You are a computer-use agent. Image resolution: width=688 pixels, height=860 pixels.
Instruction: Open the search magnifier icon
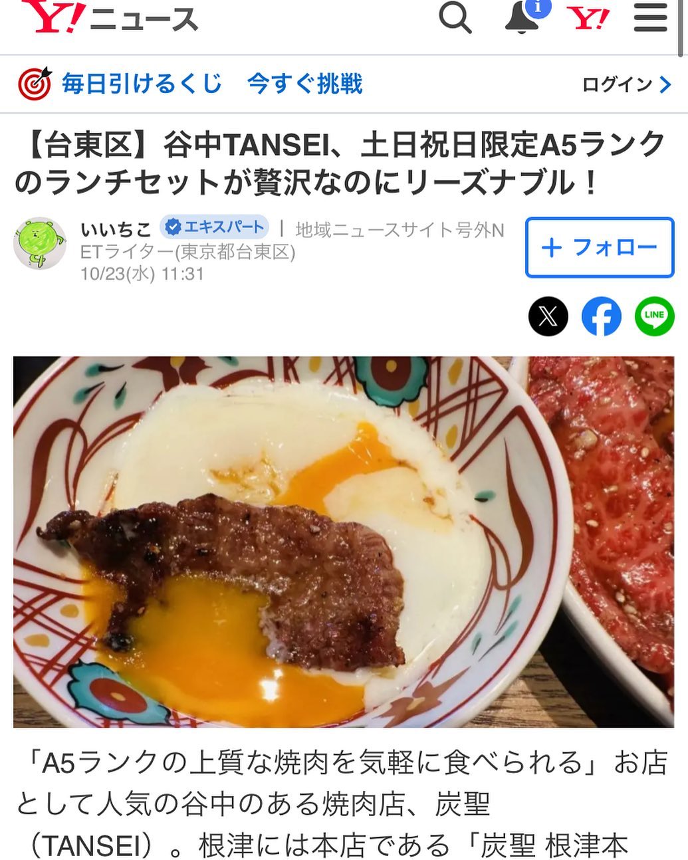pos(455,18)
